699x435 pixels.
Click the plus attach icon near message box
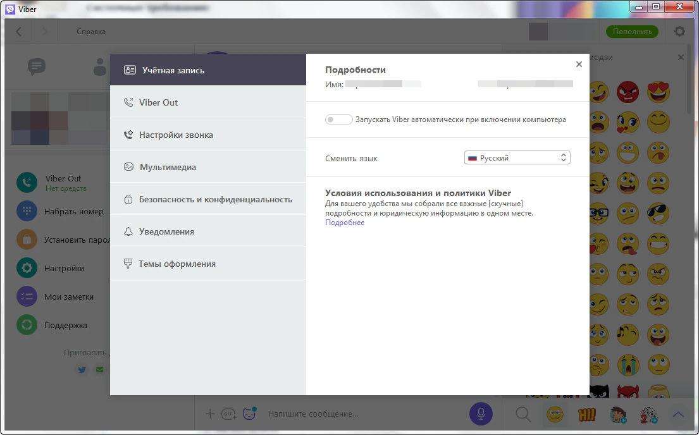[x=210, y=414]
